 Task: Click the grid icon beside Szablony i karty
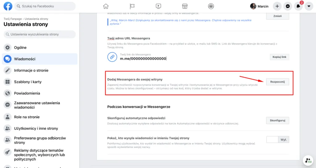point(7,82)
